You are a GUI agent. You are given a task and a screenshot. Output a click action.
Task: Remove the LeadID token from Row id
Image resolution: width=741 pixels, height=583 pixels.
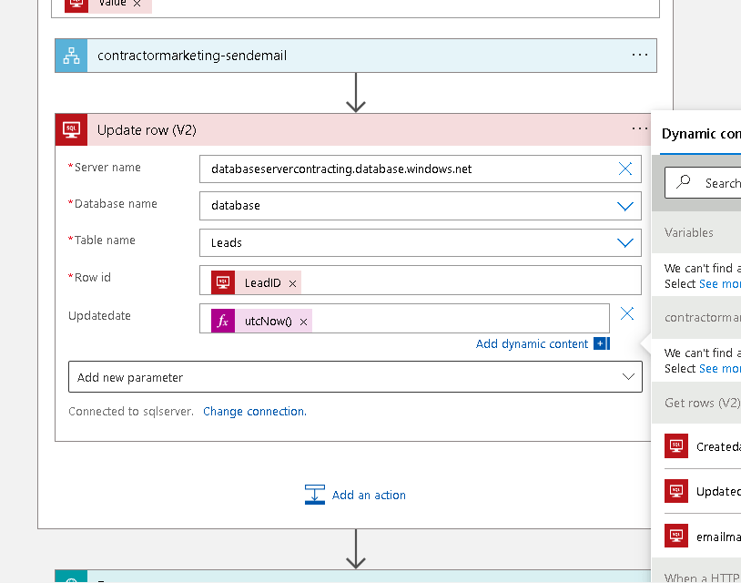pyautogui.click(x=292, y=283)
